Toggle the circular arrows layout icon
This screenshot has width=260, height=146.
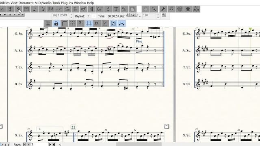113,24
